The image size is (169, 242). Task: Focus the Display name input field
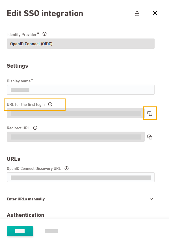tap(81, 90)
